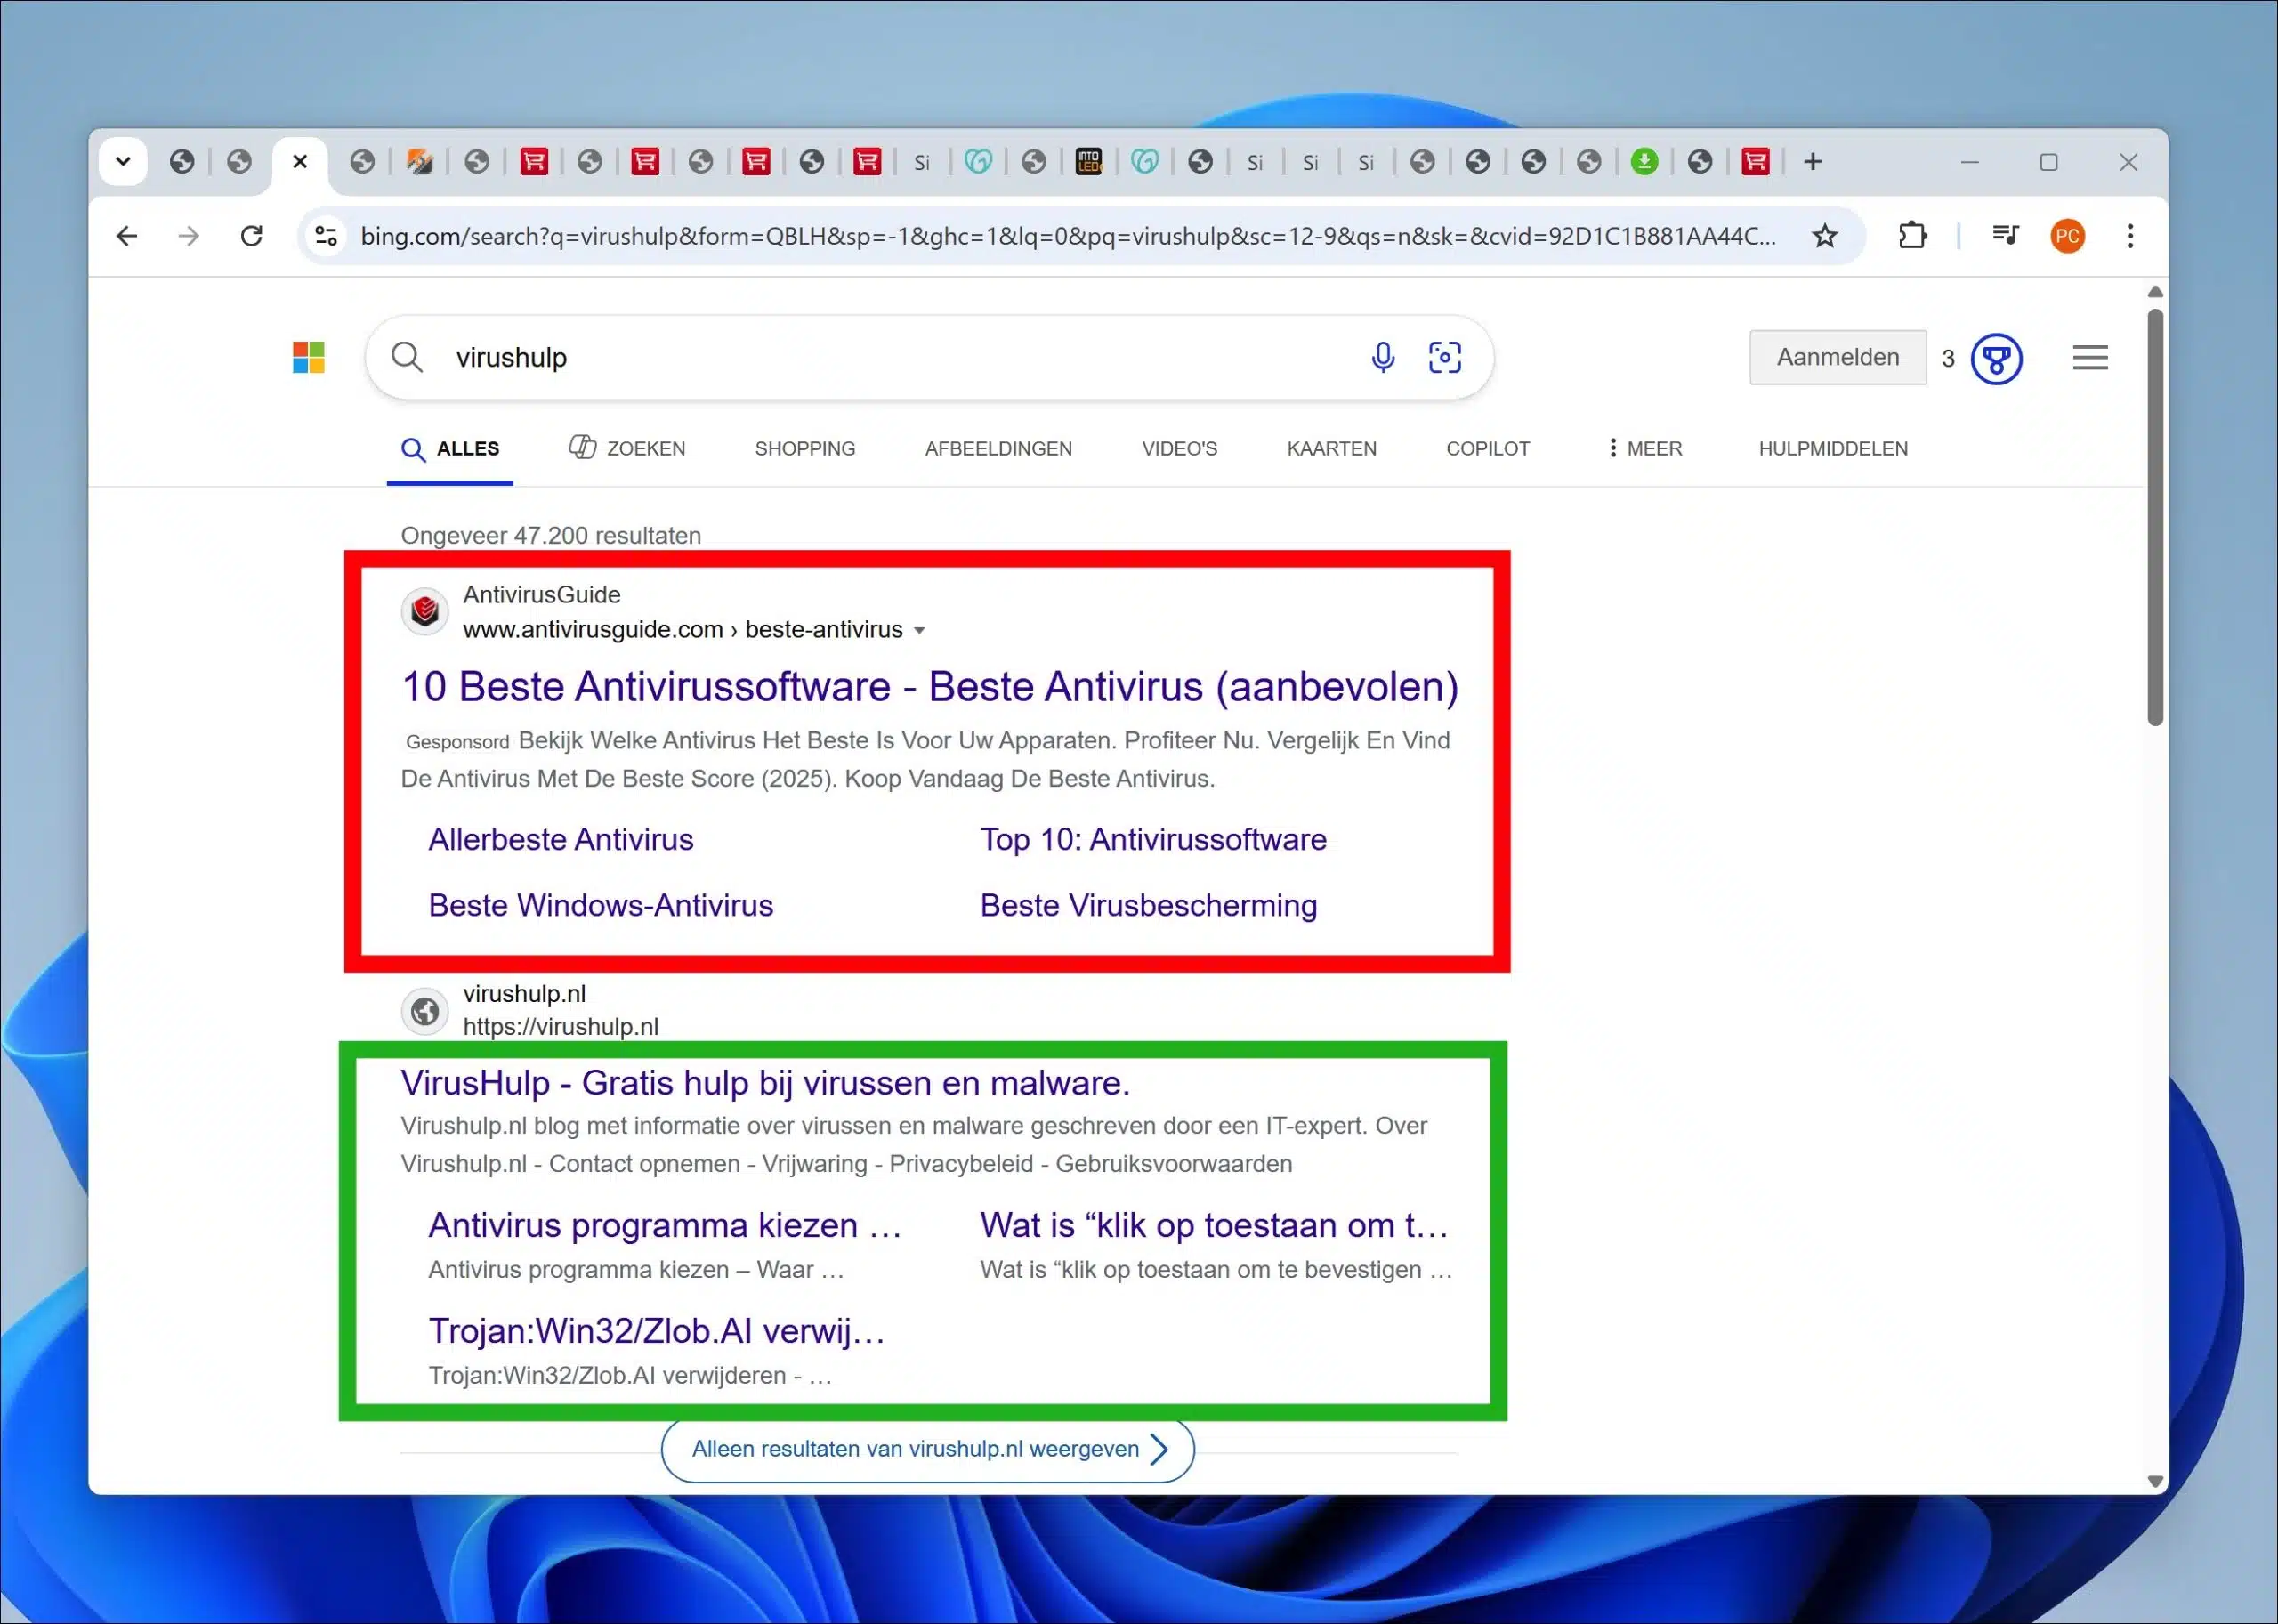The image size is (2278, 1624).
Task: Open the COPILOT tab
Action: (x=1488, y=449)
